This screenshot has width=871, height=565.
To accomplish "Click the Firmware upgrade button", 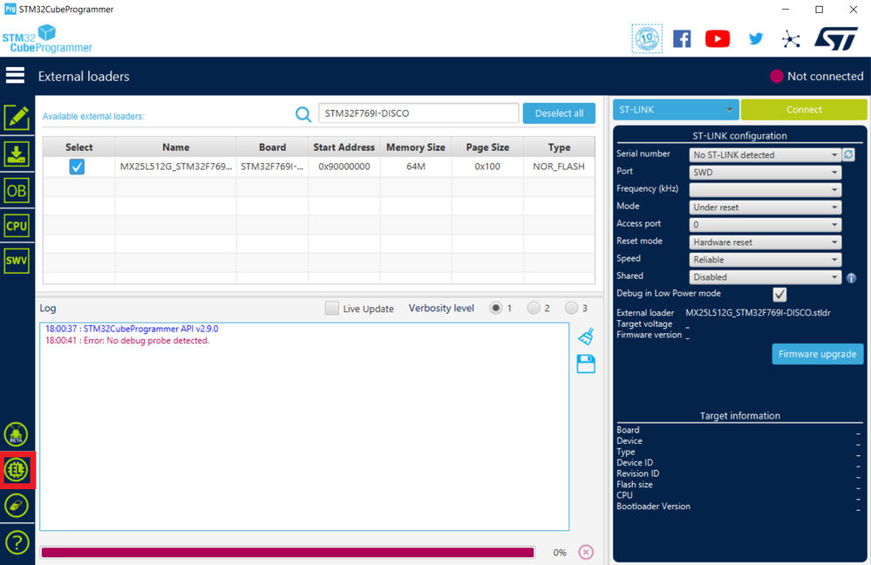I will (x=817, y=354).
